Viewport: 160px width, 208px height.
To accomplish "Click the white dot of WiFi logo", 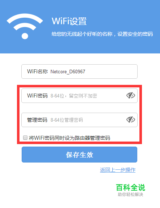I will coord(25,36).
